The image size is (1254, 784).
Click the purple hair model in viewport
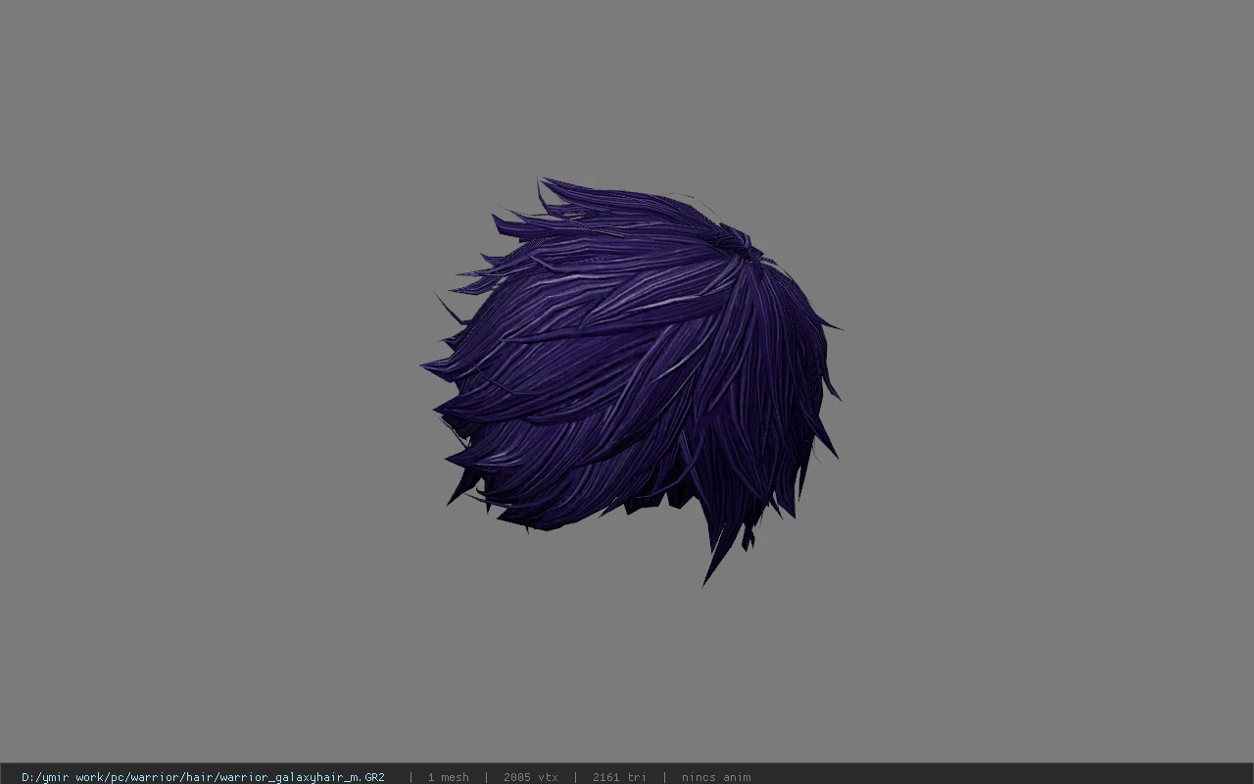[x=632, y=380]
